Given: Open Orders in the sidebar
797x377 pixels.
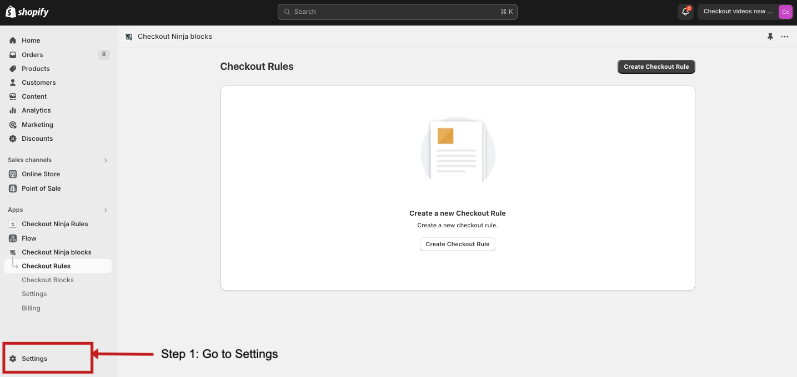Looking at the screenshot, I should pyautogui.click(x=32, y=55).
